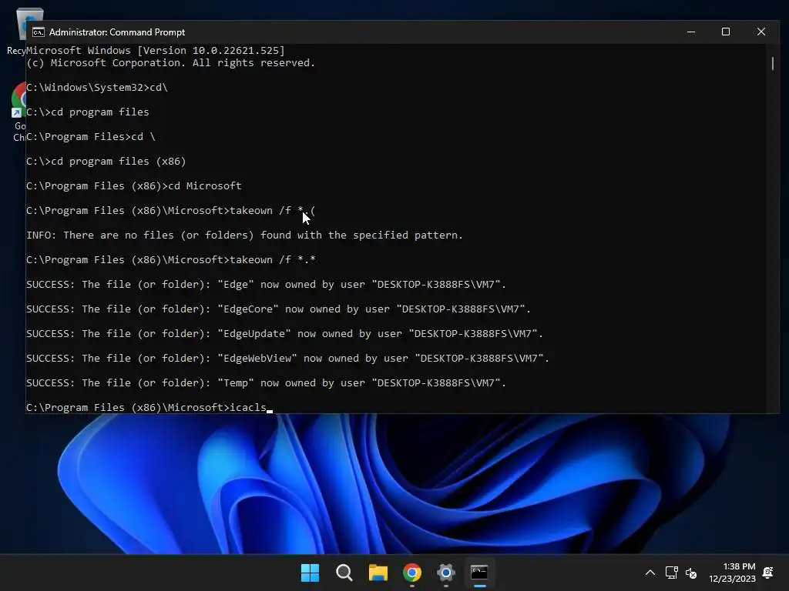Open the clock showing 1:38 PM
The height and width of the screenshot is (591, 789).
coord(732,573)
